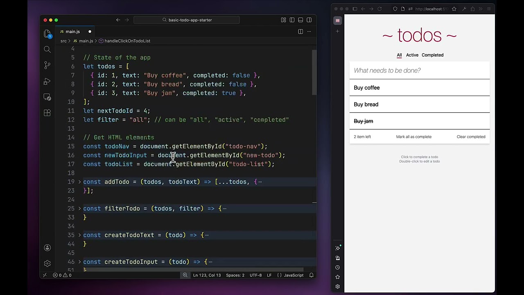The width and height of the screenshot is (524, 295).
Task: Open the Remote Explorer view icon
Action: pos(47,97)
